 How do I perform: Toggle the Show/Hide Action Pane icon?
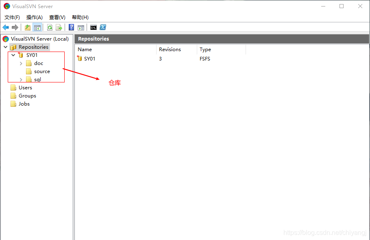coord(81,28)
